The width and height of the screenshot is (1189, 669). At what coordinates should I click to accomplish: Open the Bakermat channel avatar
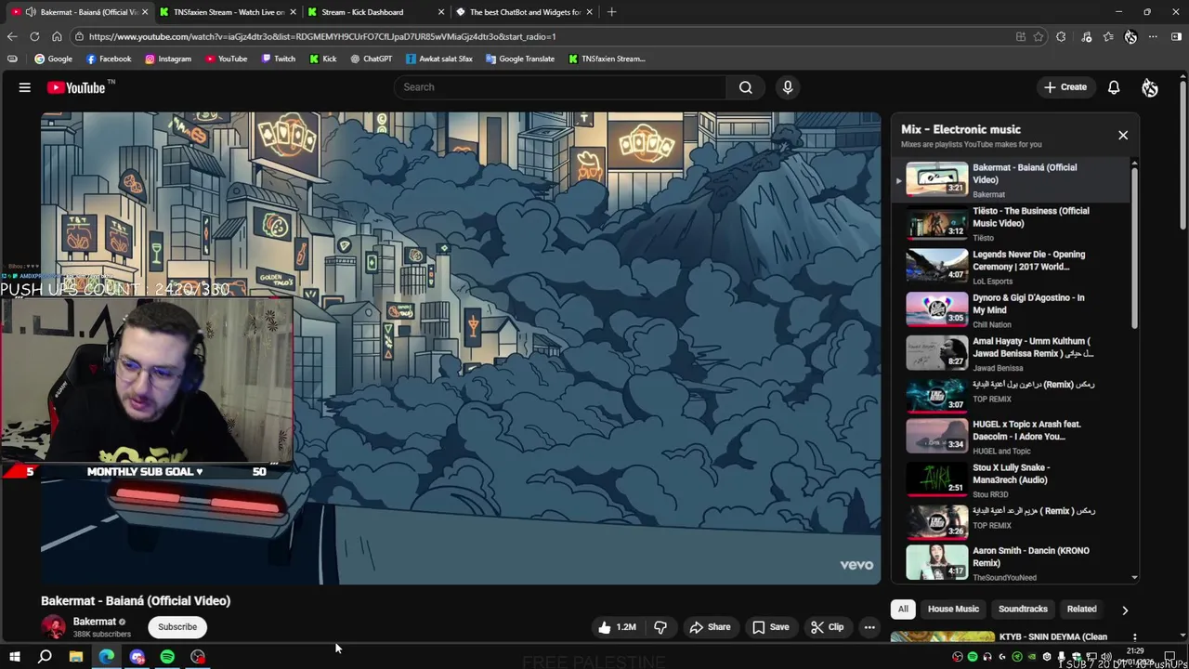pyautogui.click(x=54, y=627)
